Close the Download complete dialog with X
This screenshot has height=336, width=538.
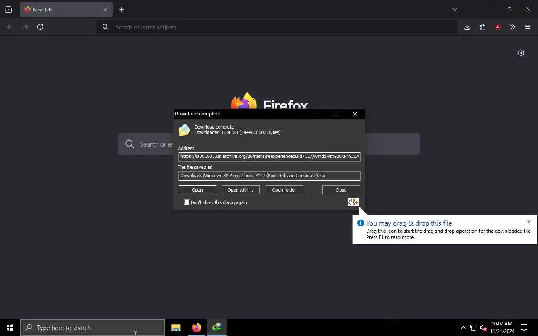(355, 114)
